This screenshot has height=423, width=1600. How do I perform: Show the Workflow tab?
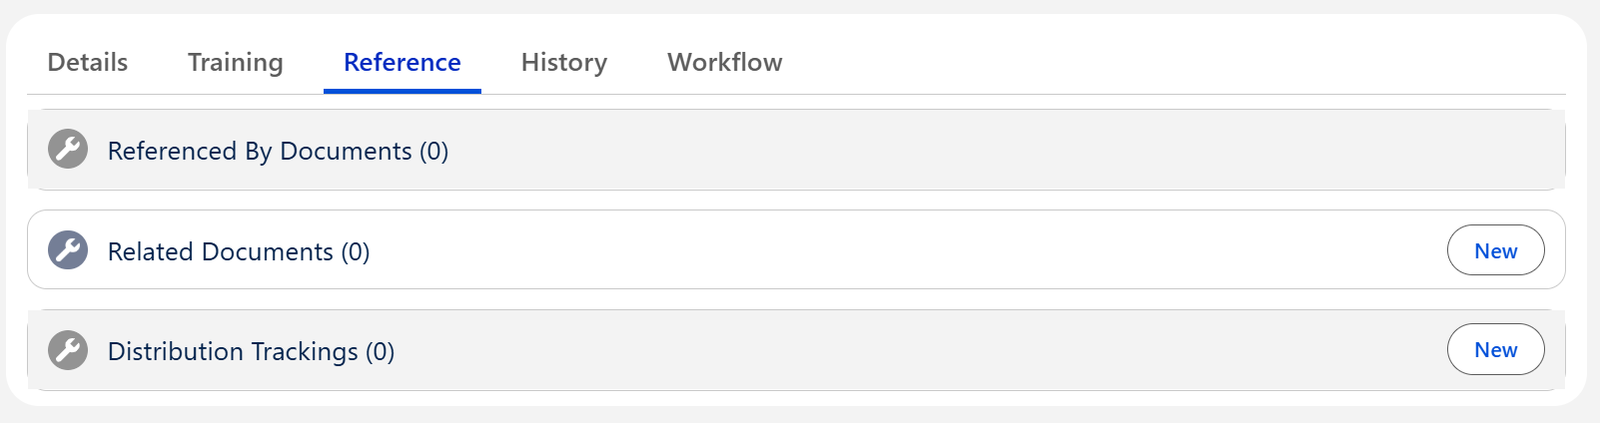click(725, 62)
